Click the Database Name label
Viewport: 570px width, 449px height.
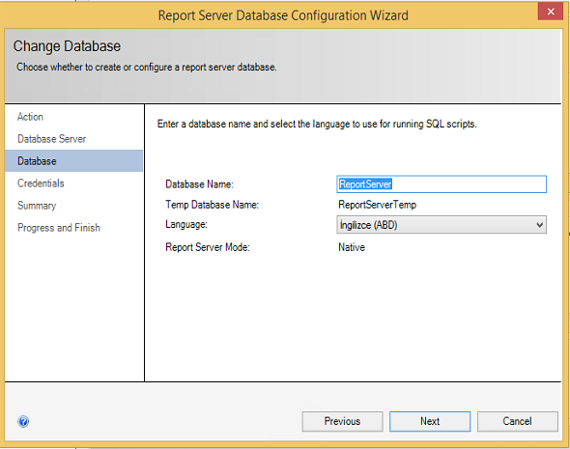pyautogui.click(x=199, y=184)
